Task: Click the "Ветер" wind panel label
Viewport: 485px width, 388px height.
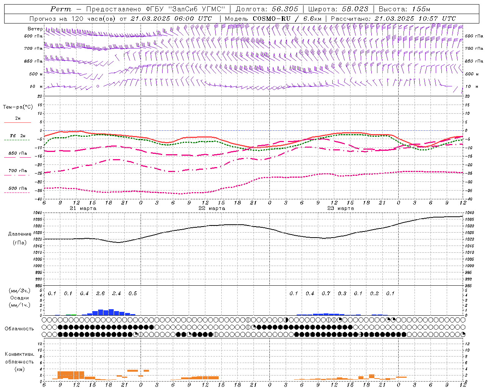Action: (35, 29)
